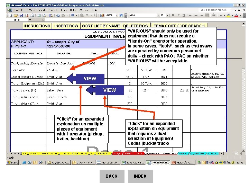The height and width of the screenshot is (187, 249).
Task: Print the sheet using the Print icon
Action: [39, 15]
